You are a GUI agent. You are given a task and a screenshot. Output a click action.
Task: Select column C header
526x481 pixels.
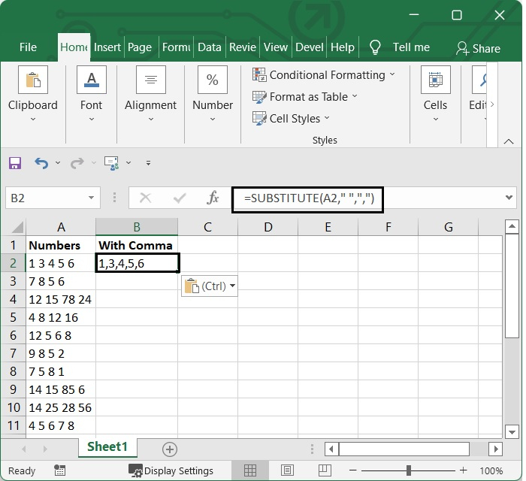(207, 227)
